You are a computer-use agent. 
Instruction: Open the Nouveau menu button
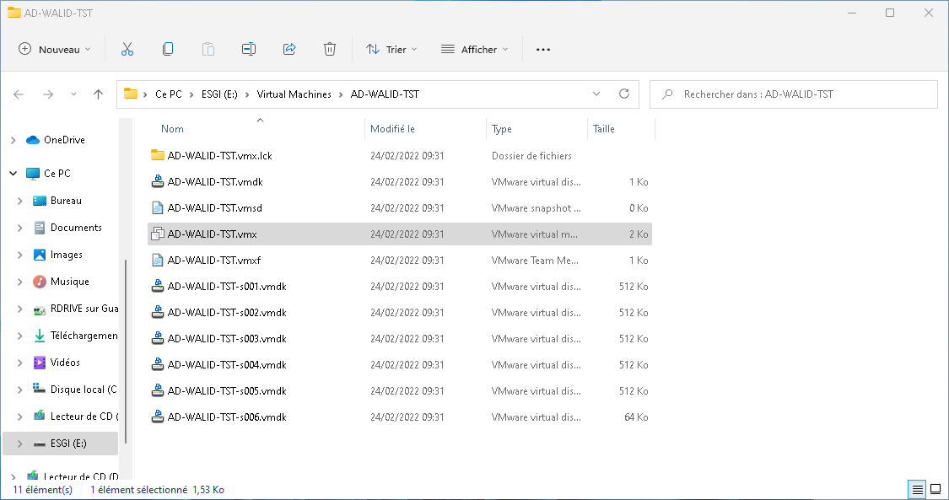(x=55, y=50)
